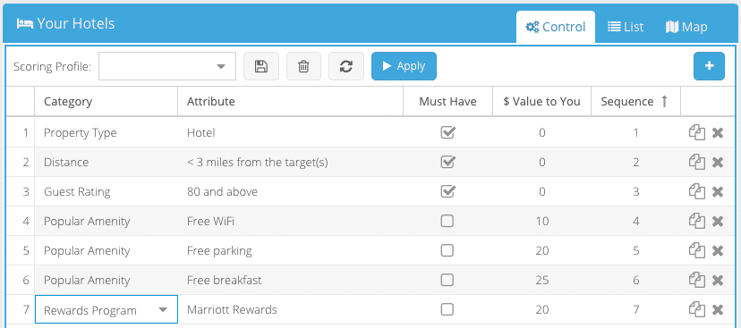The width and height of the screenshot is (741, 328).
Task: Switch to the List tab
Action: point(626,27)
